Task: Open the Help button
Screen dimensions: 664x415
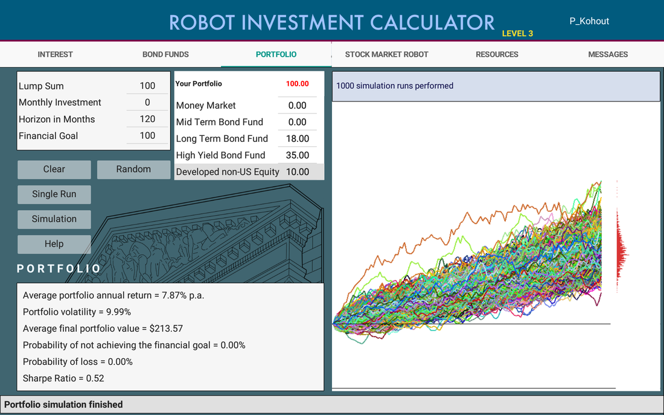Action: pos(54,244)
